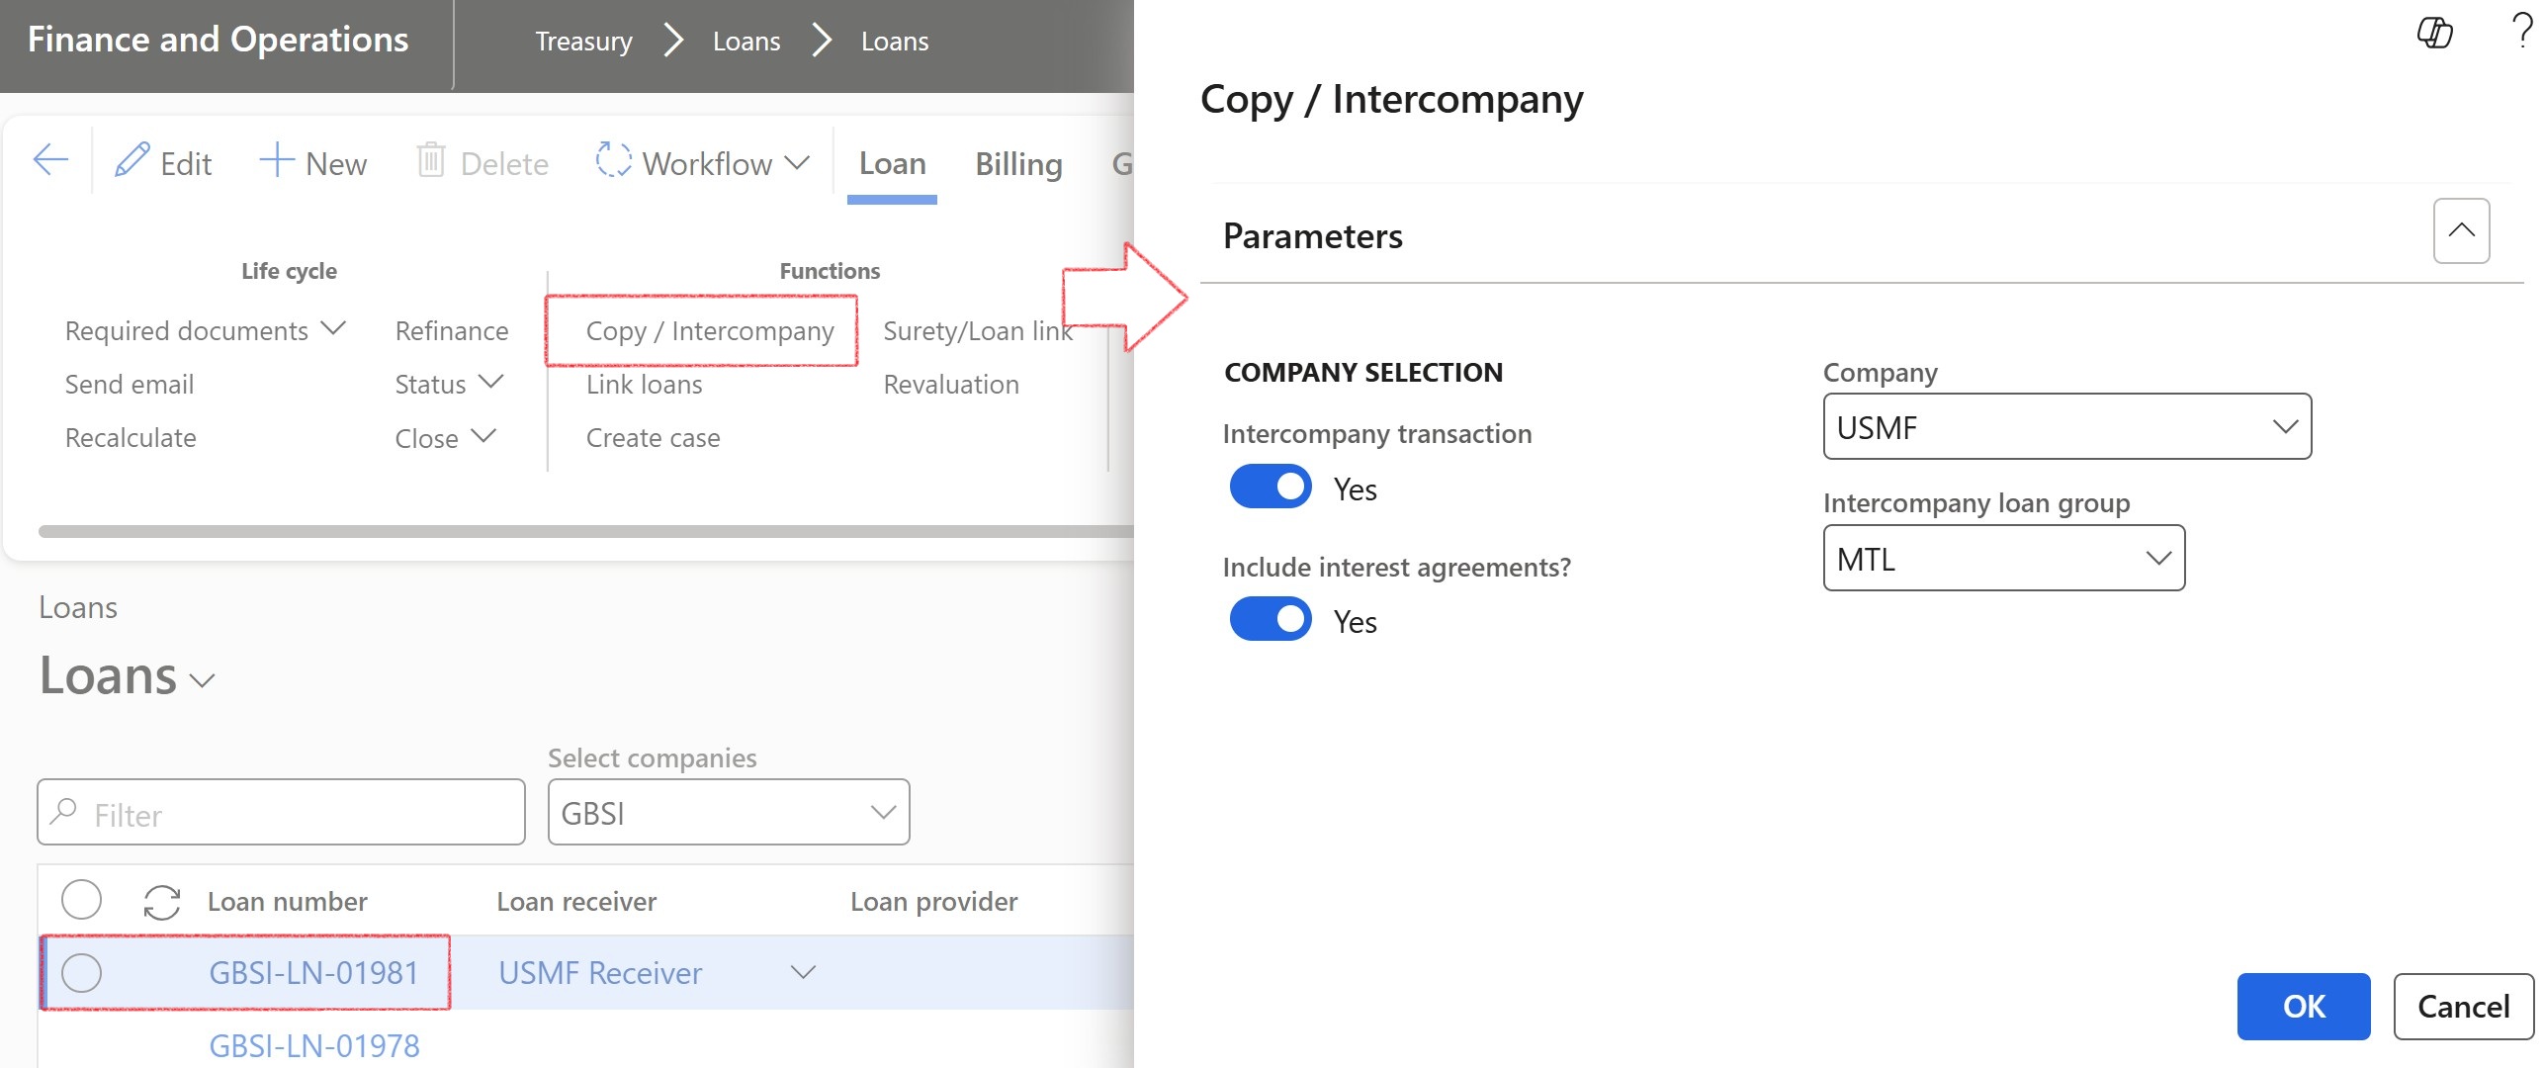Open loan GBSI-LN-01978 link
The width and height of the screenshot is (2544, 1068).
point(313,1046)
